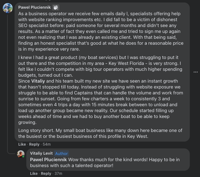This screenshot has width=200, height=177.
Task: Reply to Pawel Pluciennik's comment
Action: point(34,144)
